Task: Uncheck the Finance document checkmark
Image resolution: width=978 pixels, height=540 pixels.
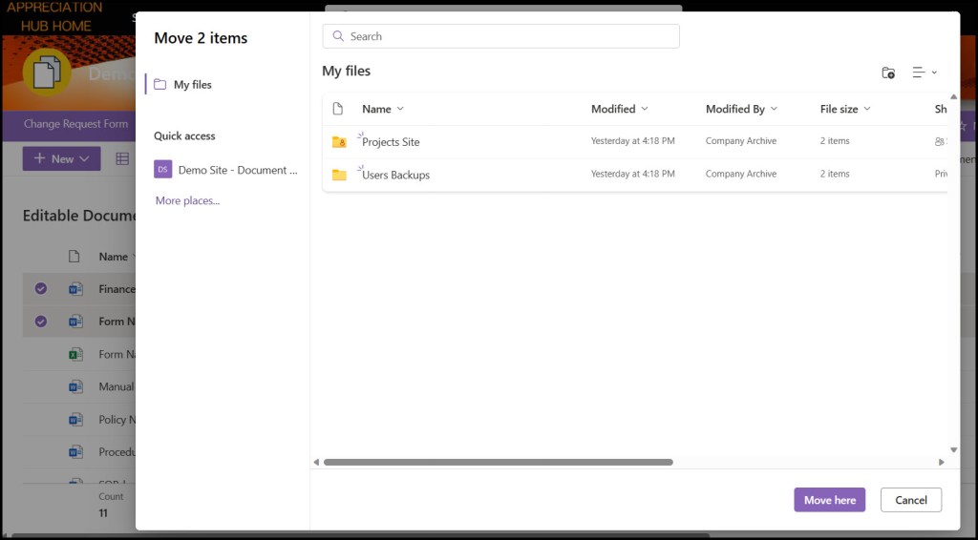Action: click(x=41, y=288)
